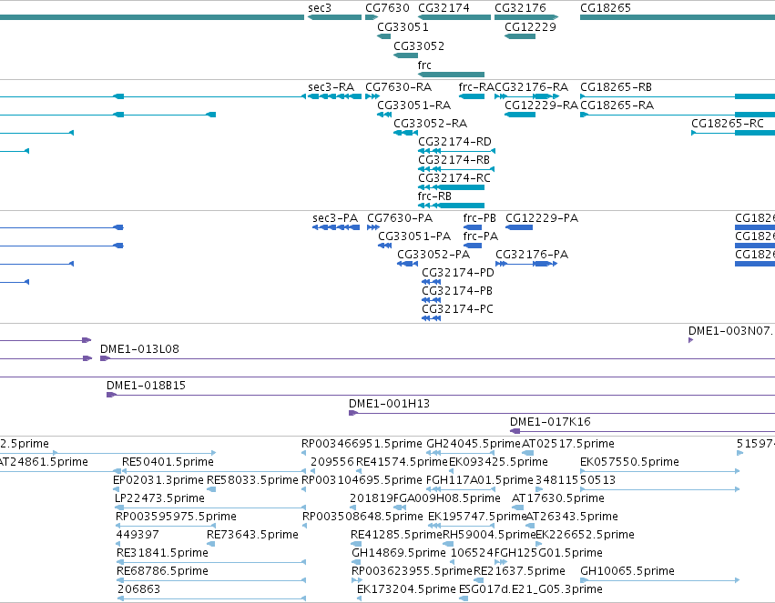
Task: Select transcript CG32176-RA
Action: pos(527,96)
